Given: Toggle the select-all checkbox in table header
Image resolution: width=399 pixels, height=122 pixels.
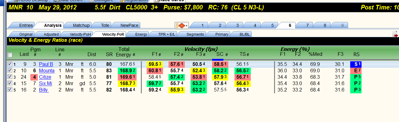Looking at the screenshot, I should click(10, 55).
